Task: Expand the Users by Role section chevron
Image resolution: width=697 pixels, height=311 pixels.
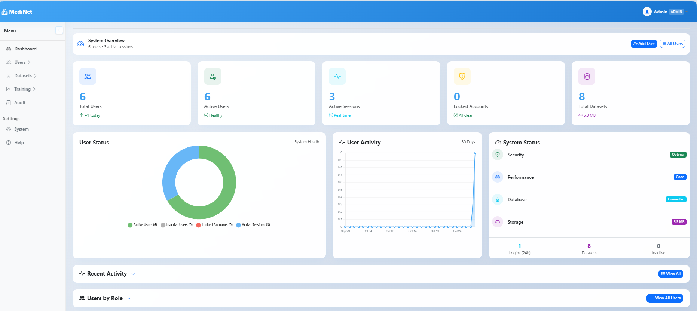Action: (x=129, y=299)
